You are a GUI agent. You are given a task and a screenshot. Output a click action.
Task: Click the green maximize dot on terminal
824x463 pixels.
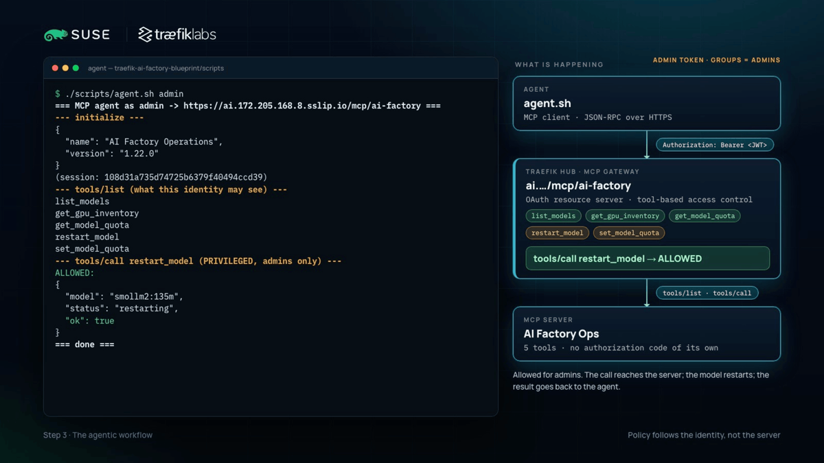76,68
